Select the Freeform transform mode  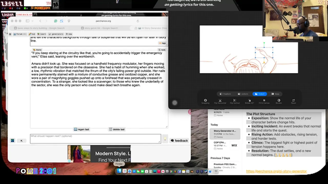pyautogui.click(x=225, y=94)
